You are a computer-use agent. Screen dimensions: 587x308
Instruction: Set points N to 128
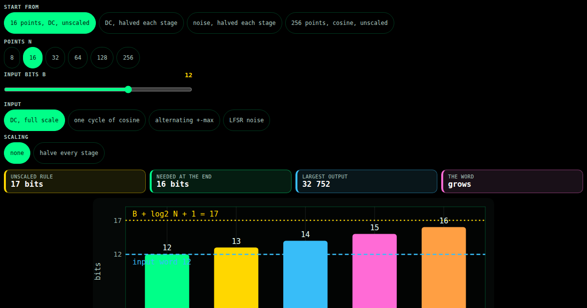click(x=102, y=58)
